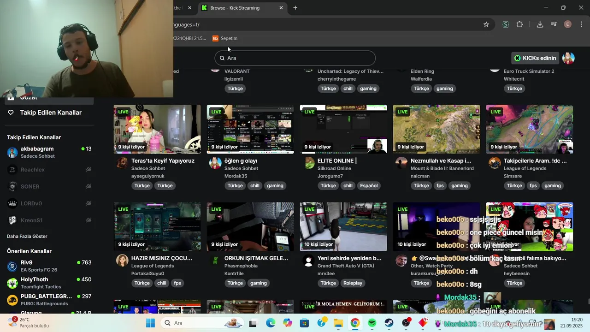Open Teras'ta Keyif Yapıyoruz stream thumbnail
The height and width of the screenshot is (332, 590).
[157, 129]
